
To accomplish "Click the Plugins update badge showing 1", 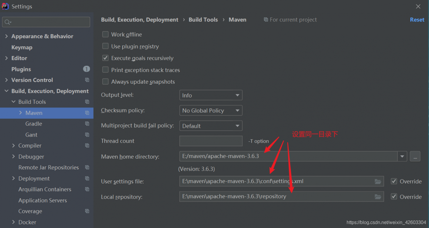I will pos(86,69).
